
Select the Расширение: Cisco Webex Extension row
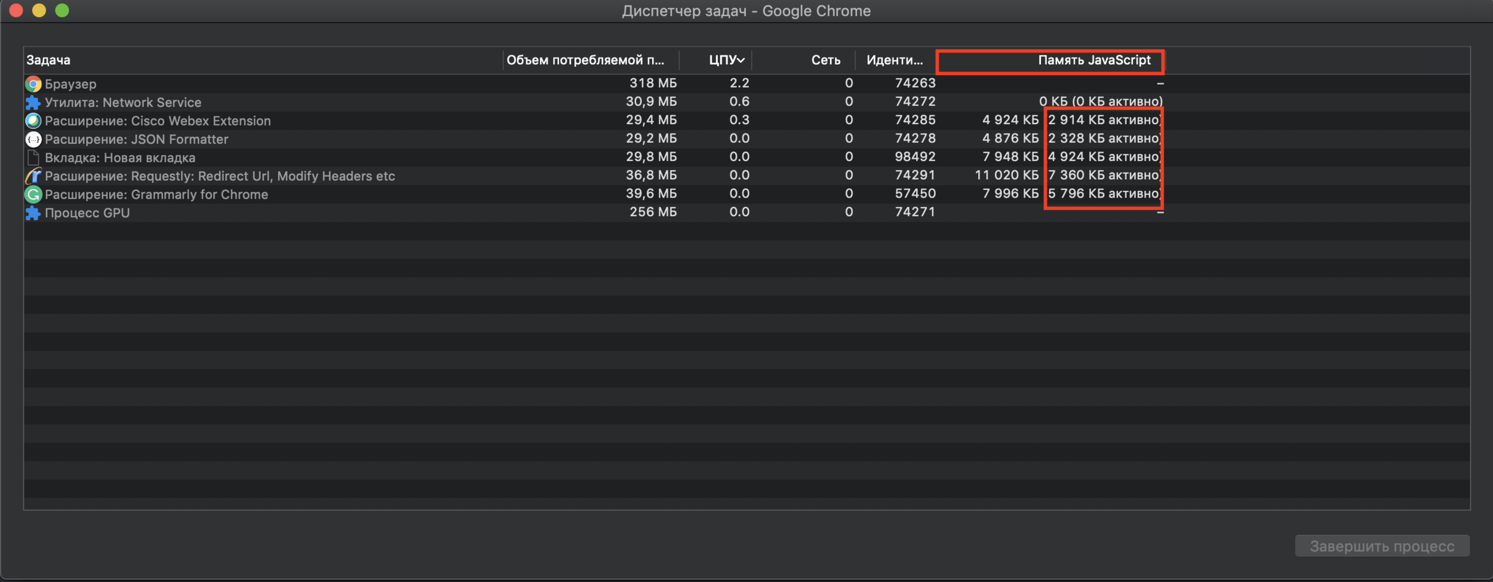point(746,121)
